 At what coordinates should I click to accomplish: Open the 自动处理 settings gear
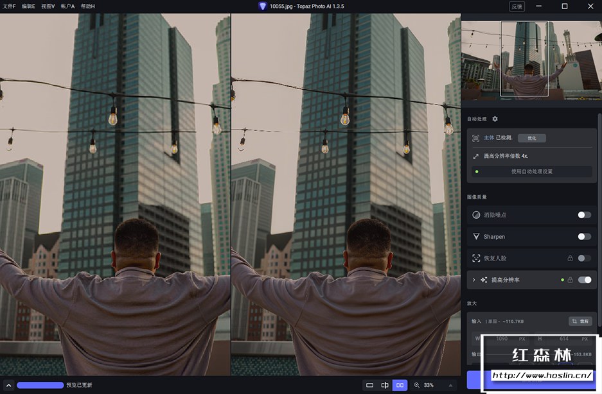click(x=495, y=119)
